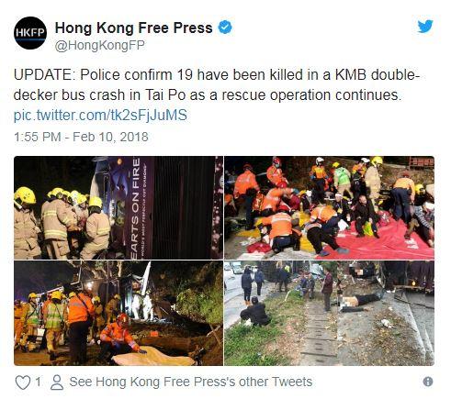Image resolution: width=451 pixels, height=399 pixels.
Task: Like the tweet with the heart icon
Action: point(23,382)
